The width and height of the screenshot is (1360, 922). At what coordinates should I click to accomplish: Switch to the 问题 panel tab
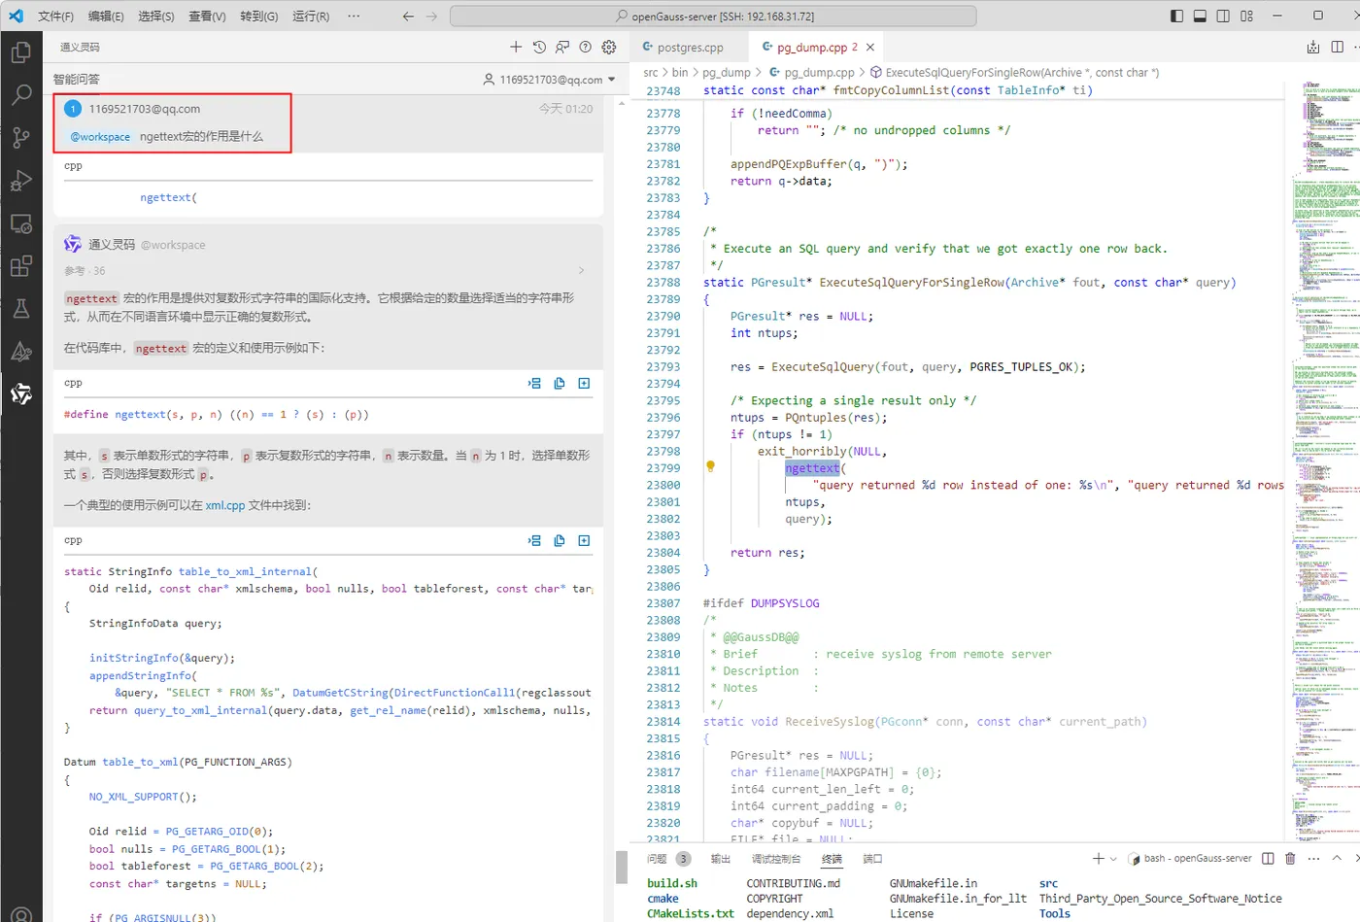tap(668, 859)
